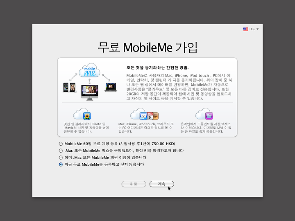Click the MobileMe cloud logo

(x=90, y=70)
